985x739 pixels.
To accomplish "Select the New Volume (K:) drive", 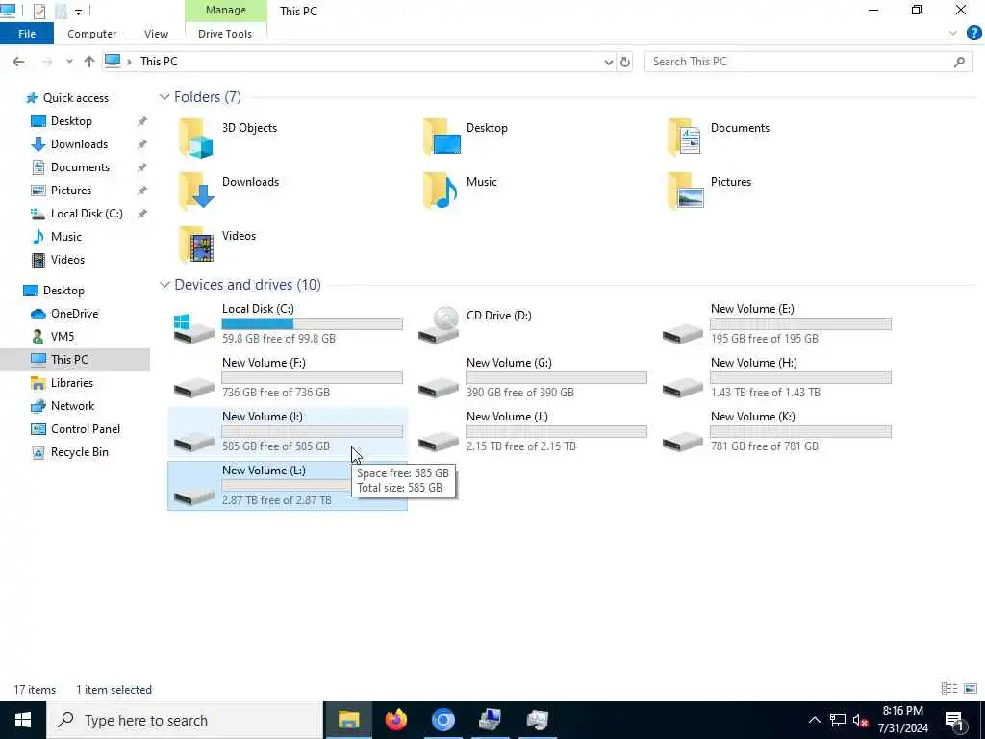I will 776,432.
